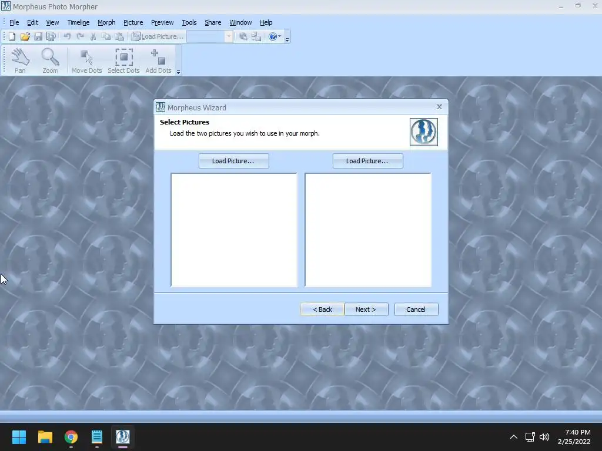Open the Notepad taskbar icon
The width and height of the screenshot is (602, 451).
pyautogui.click(x=97, y=437)
